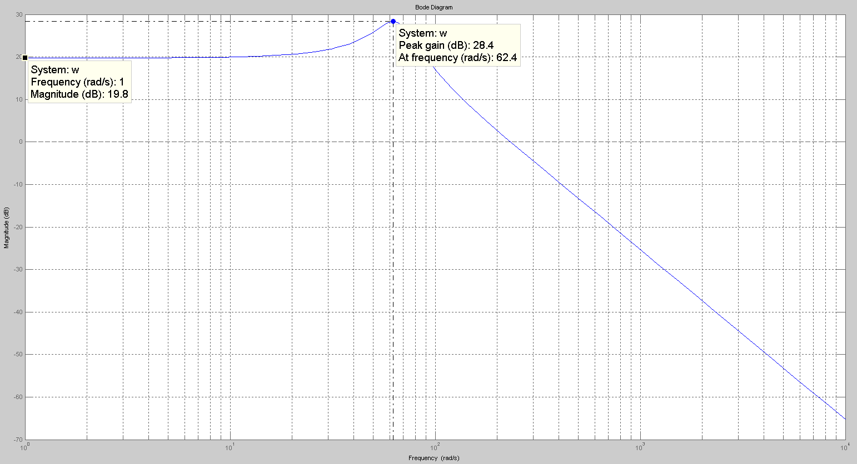Screen dimensions: 857x464
Task: Click the y-axis tick label 30
Action: click(19, 15)
